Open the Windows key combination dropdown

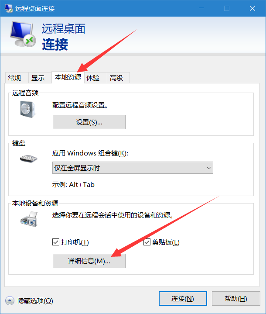point(133,168)
